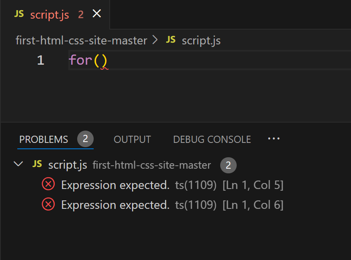This screenshot has height=260, width=351.
Task: Open the panel overflow ellipsis menu
Action: point(274,139)
